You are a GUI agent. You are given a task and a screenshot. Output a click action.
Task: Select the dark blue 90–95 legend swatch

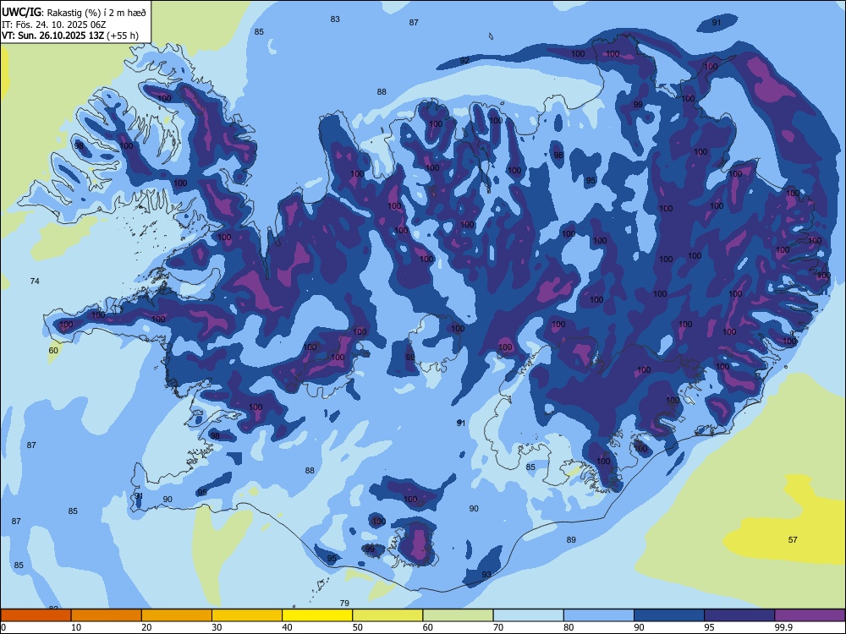(x=669, y=615)
